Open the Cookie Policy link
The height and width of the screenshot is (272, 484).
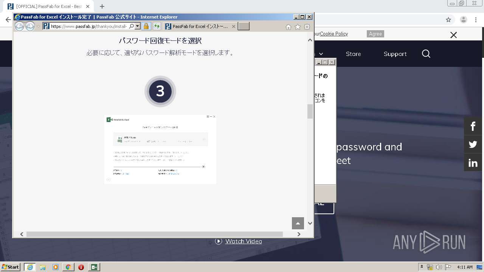[334, 34]
